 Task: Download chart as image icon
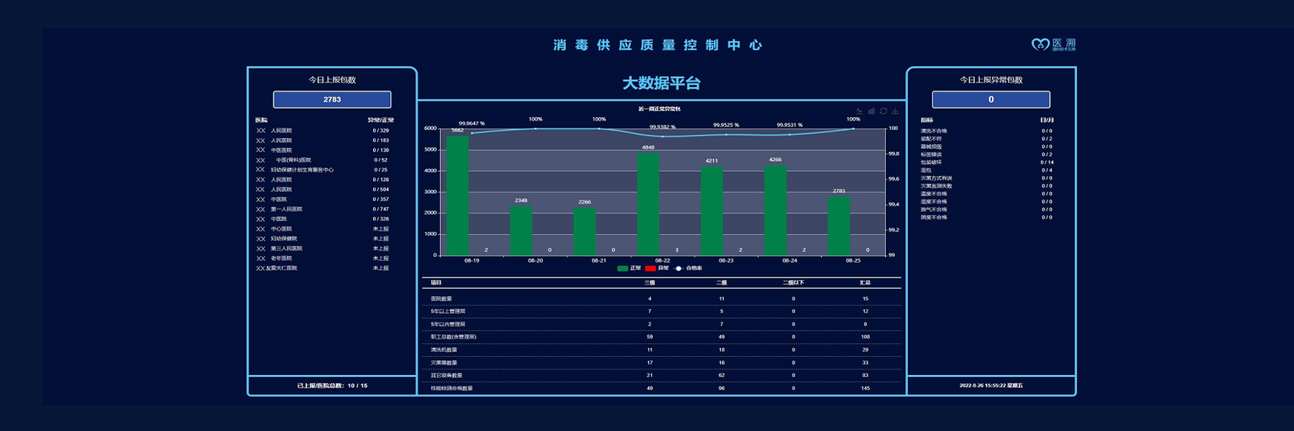(x=895, y=111)
